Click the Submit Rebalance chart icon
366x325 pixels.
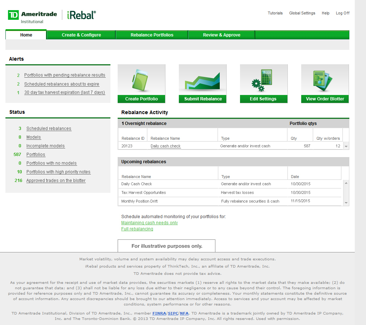click(203, 80)
